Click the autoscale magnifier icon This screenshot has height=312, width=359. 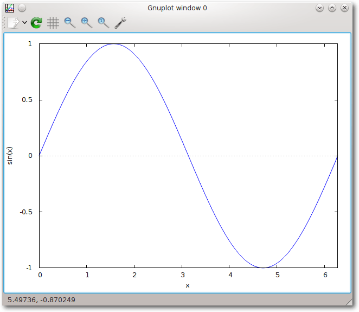[103, 23]
